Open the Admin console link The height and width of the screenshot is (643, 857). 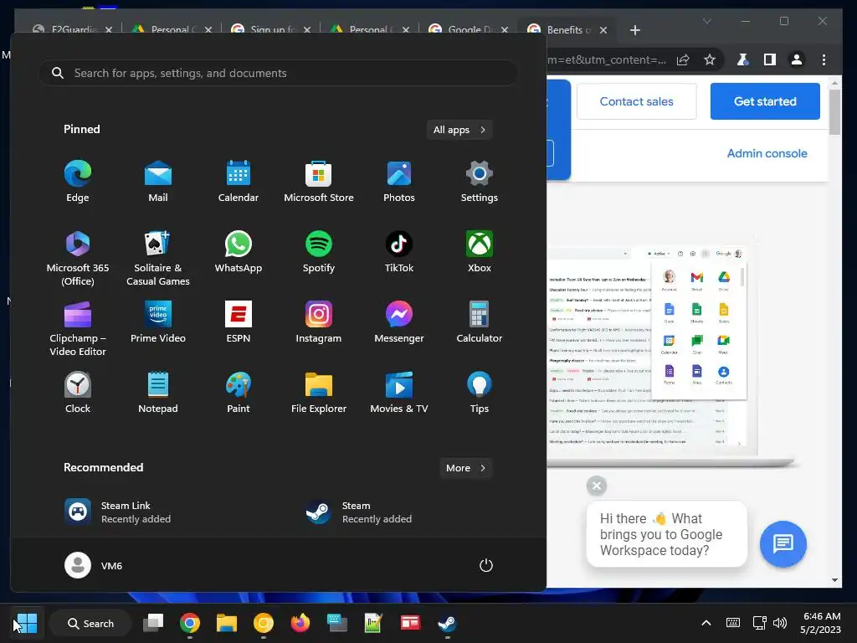click(x=767, y=153)
